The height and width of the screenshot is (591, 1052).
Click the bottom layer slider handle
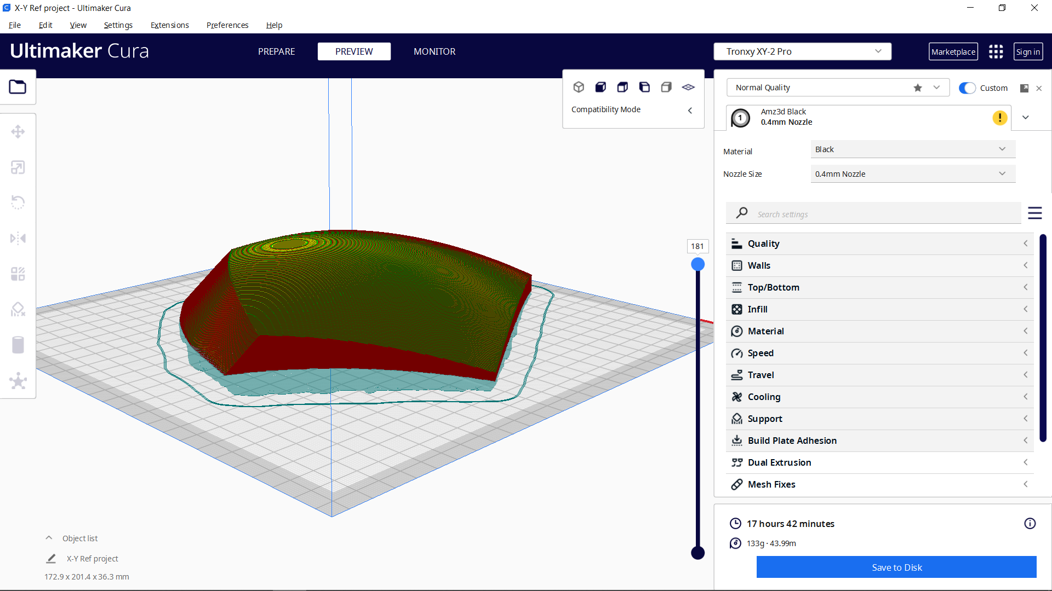click(x=697, y=553)
